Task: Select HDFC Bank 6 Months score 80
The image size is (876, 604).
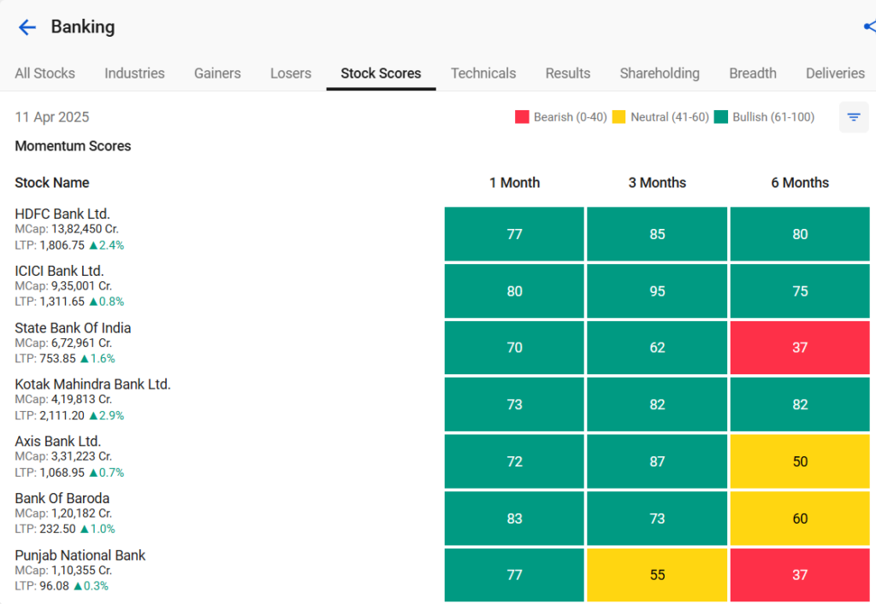Action: point(800,234)
